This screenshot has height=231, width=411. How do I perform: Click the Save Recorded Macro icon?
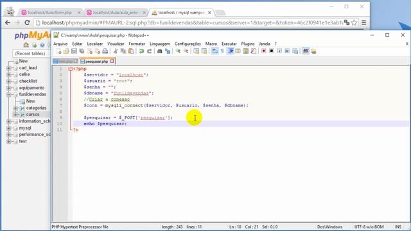click(295, 51)
